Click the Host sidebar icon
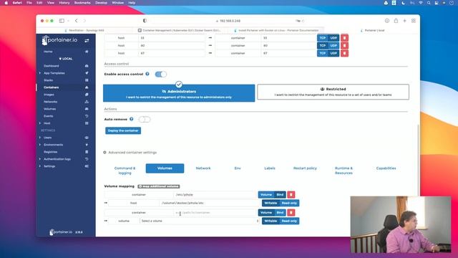Viewport: 458px width, 258px height. 87,123
